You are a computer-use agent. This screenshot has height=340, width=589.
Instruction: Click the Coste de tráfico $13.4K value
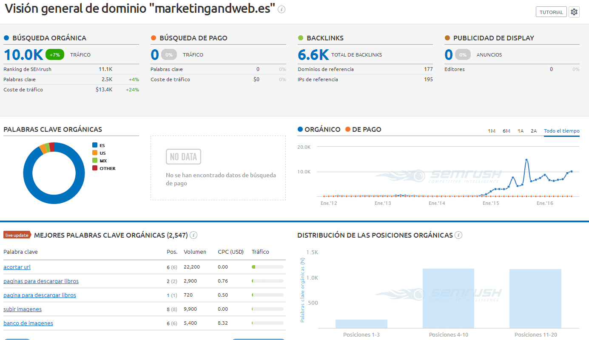(104, 90)
